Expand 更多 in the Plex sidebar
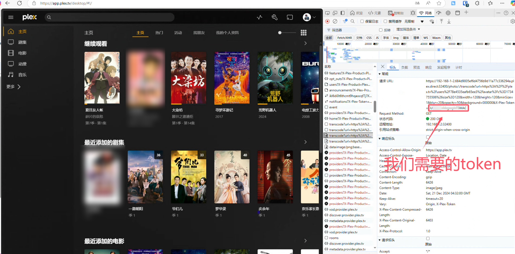Viewport: 515px width, 254px height. 14,87
